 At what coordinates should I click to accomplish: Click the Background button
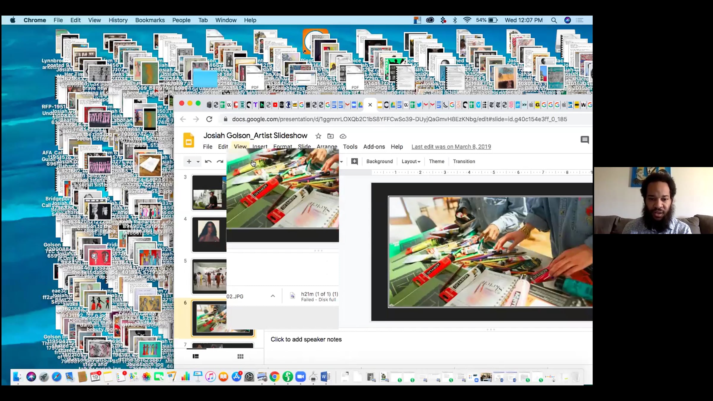click(379, 161)
